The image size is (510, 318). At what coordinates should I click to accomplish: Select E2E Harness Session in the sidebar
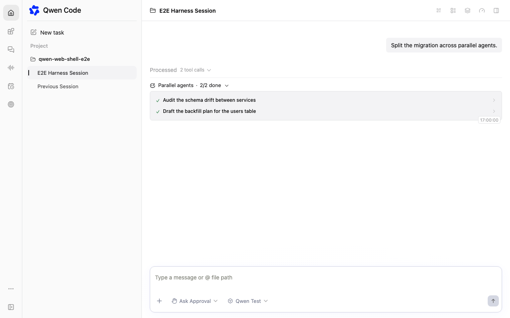(x=82, y=73)
